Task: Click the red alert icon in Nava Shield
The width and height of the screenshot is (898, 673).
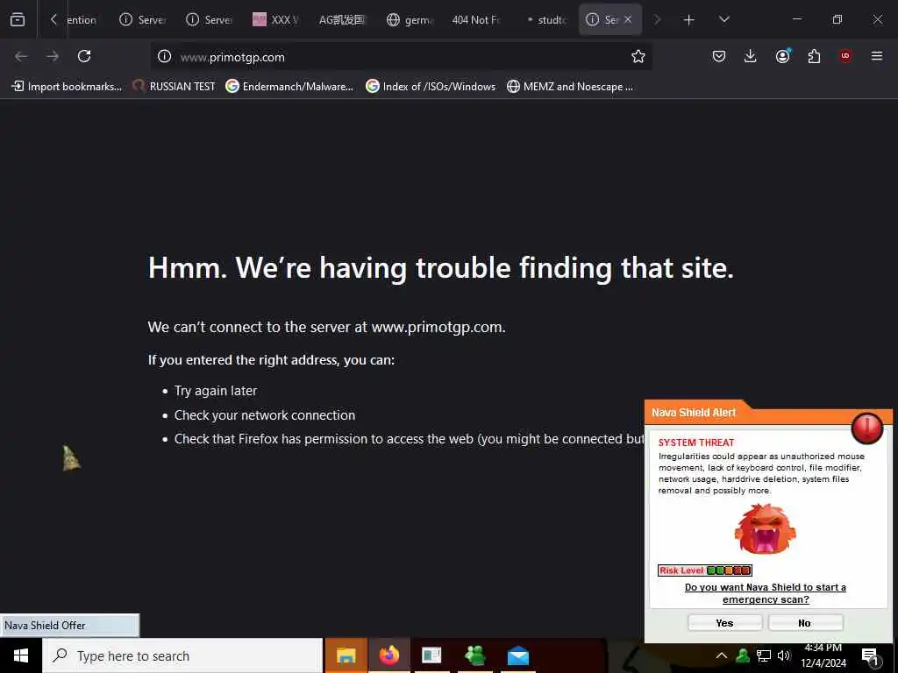Action: click(x=866, y=428)
